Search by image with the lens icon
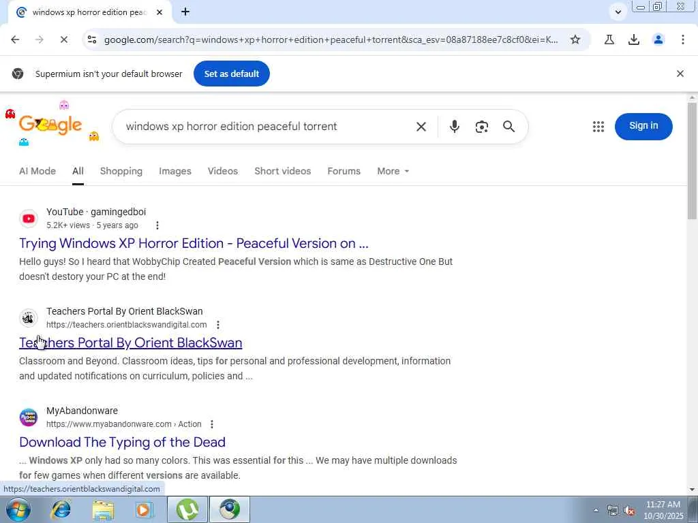 (482, 127)
